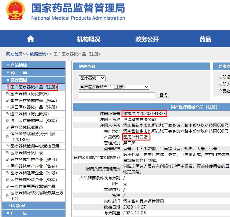Open 药品 navigation menu
The height and width of the screenshot is (217, 230).
[205, 39]
